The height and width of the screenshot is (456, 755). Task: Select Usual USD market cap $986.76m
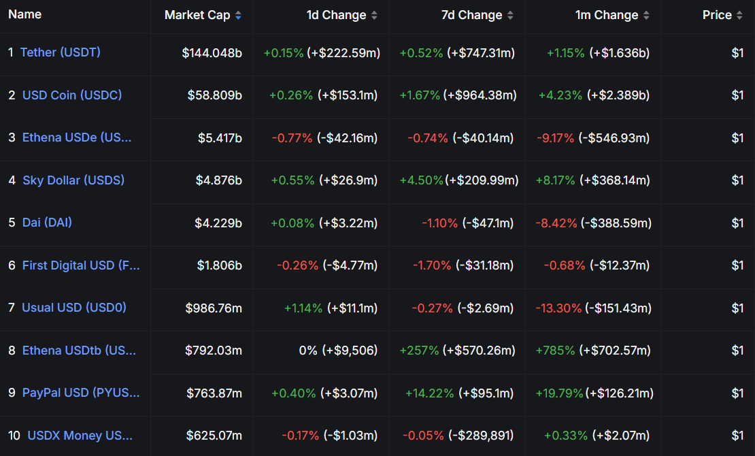(214, 308)
